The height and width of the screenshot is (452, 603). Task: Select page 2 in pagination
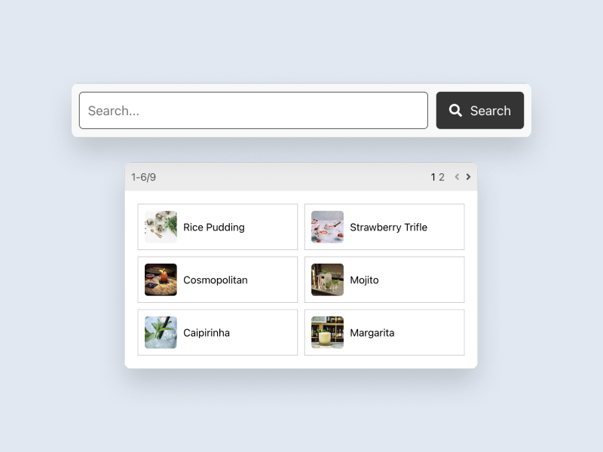(x=442, y=177)
